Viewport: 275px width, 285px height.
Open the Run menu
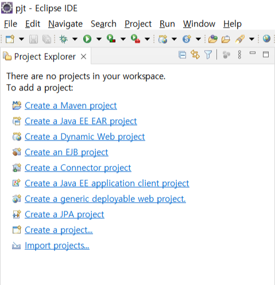(167, 24)
